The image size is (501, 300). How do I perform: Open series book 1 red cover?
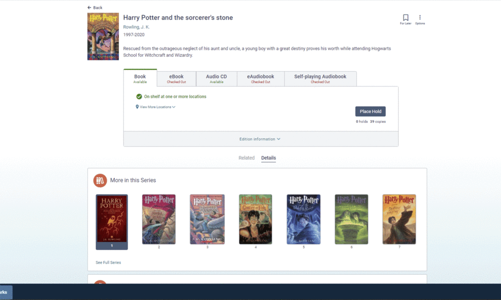tap(112, 222)
